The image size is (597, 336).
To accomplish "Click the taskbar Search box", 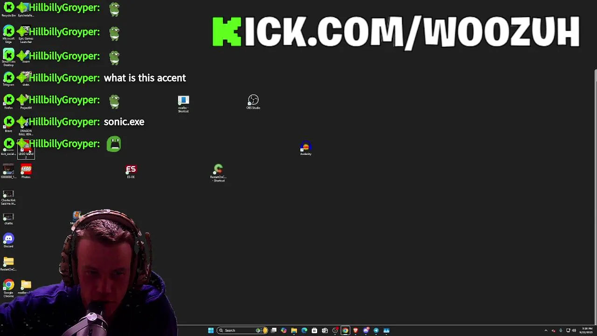I will click(243, 330).
